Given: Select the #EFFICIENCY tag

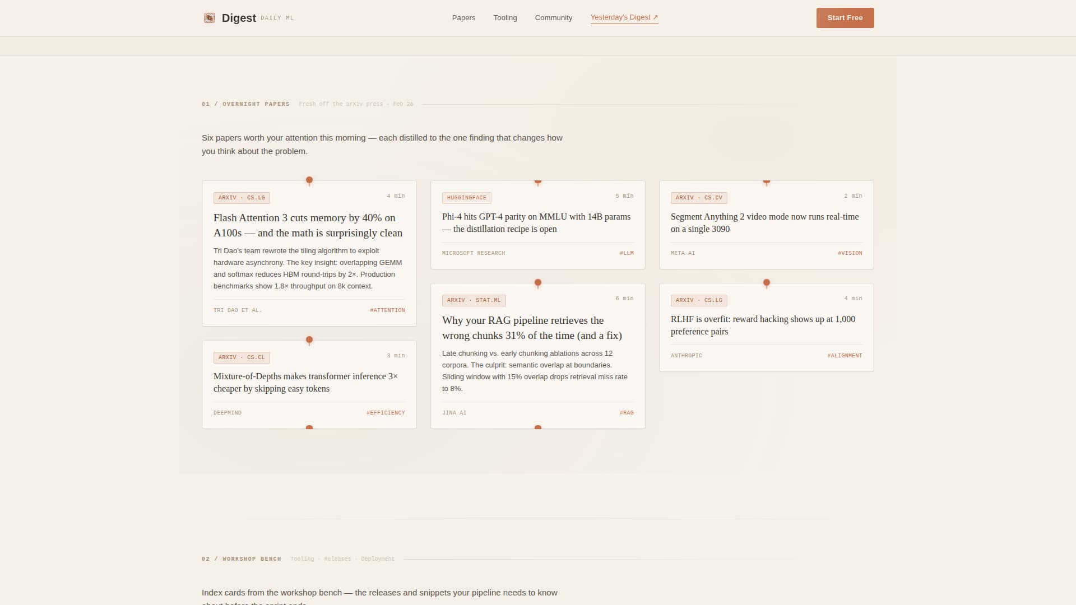Looking at the screenshot, I should tap(386, 413).
